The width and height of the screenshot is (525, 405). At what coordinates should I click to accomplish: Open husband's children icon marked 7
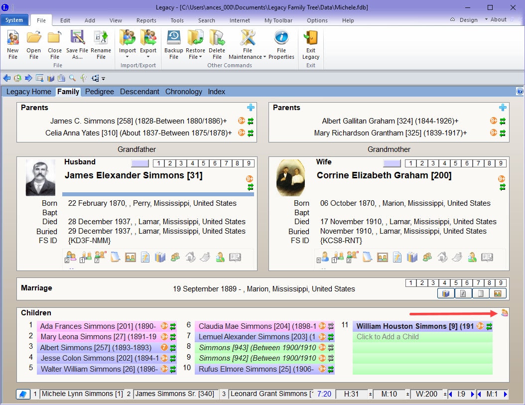(x=100, y=257)
